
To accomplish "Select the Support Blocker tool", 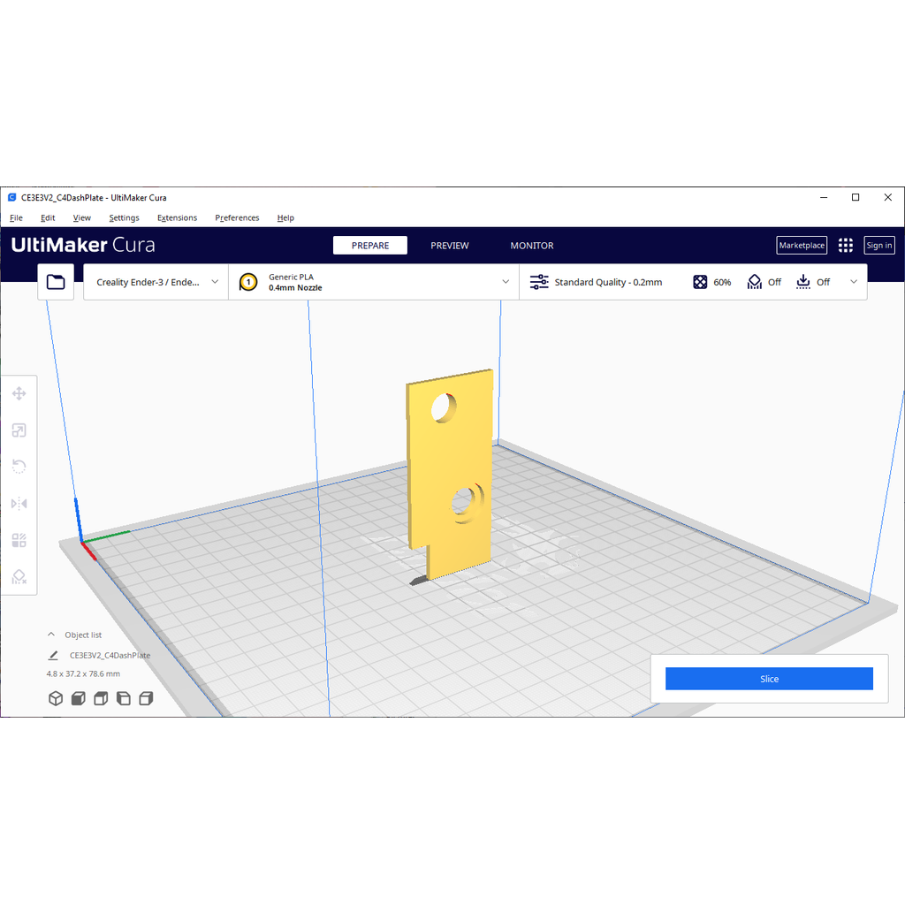I will click(19, 576).
